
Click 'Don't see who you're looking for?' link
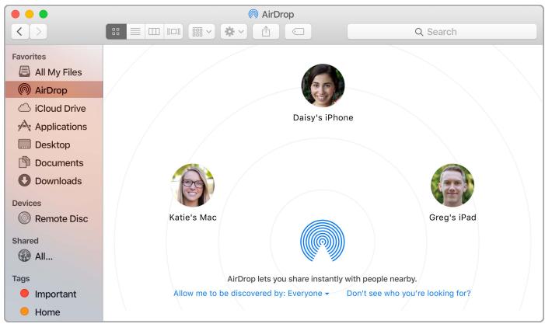coord(409,294)
